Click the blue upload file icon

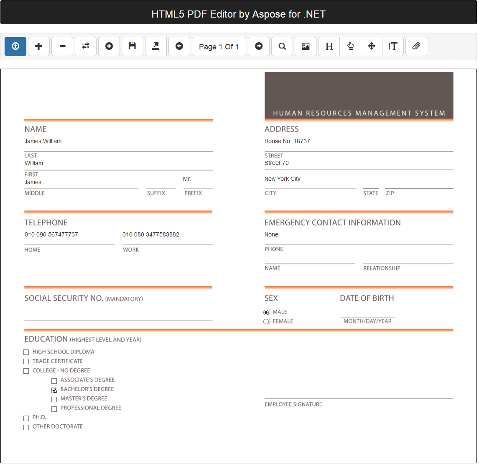[15, 46]
